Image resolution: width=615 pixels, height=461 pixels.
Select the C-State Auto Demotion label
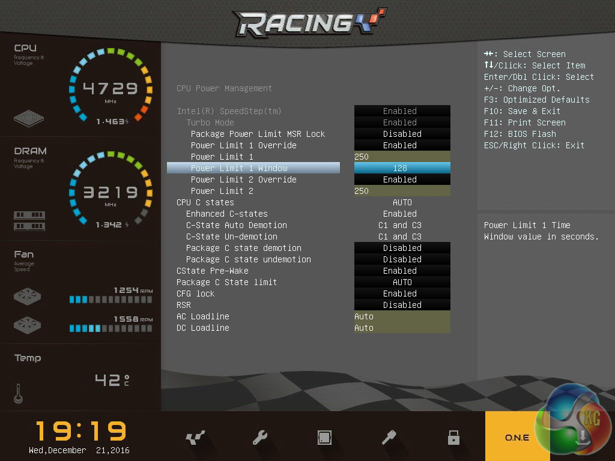(237, 225)
